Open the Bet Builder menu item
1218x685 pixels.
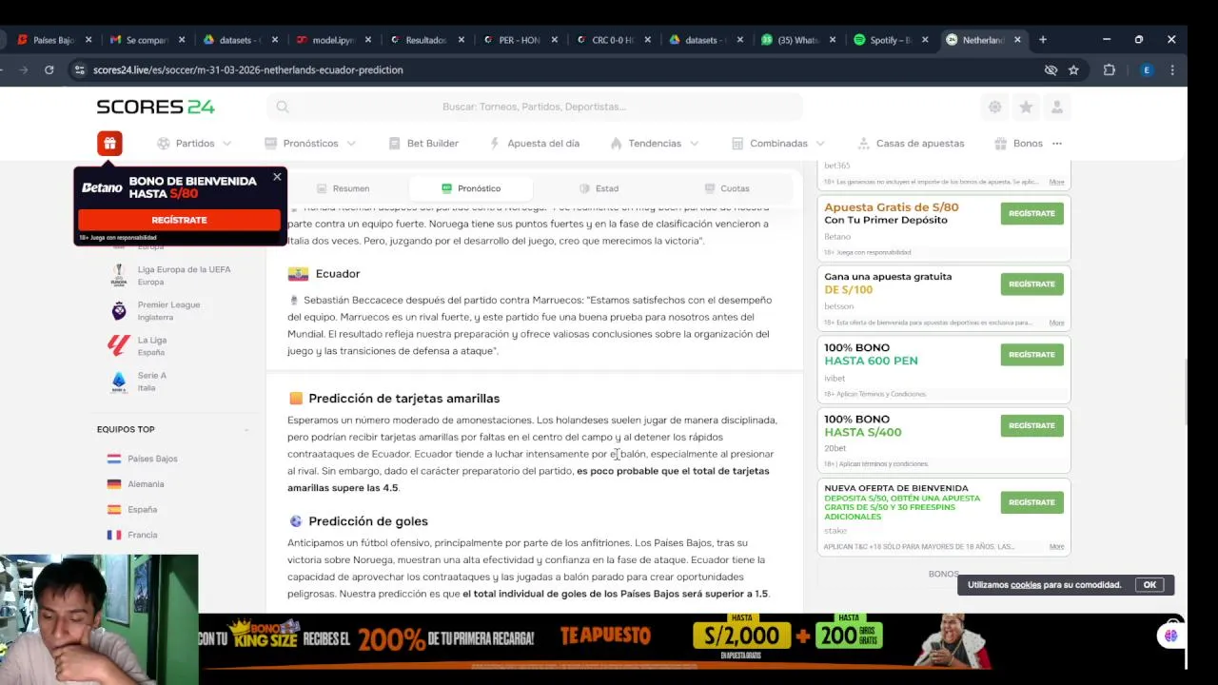point(423,144)
